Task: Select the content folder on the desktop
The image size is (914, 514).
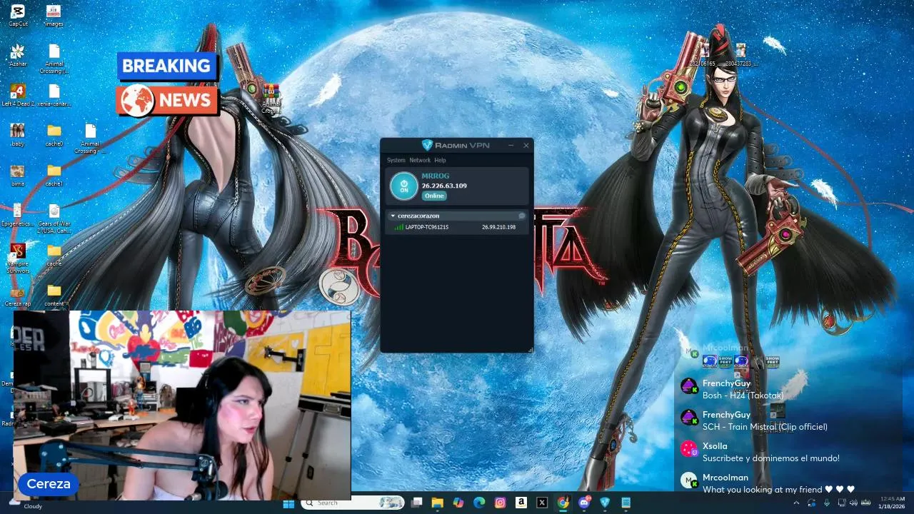Action: (x=54, y=295)
